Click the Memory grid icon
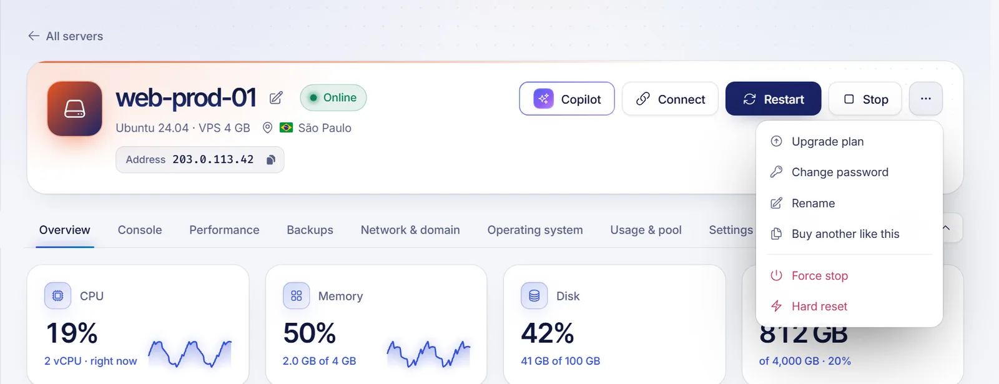The image size is (999, 384). [296, 295]
